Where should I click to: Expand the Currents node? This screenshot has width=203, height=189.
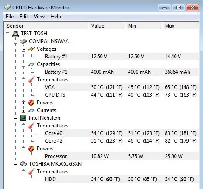(x=23, y=111)
